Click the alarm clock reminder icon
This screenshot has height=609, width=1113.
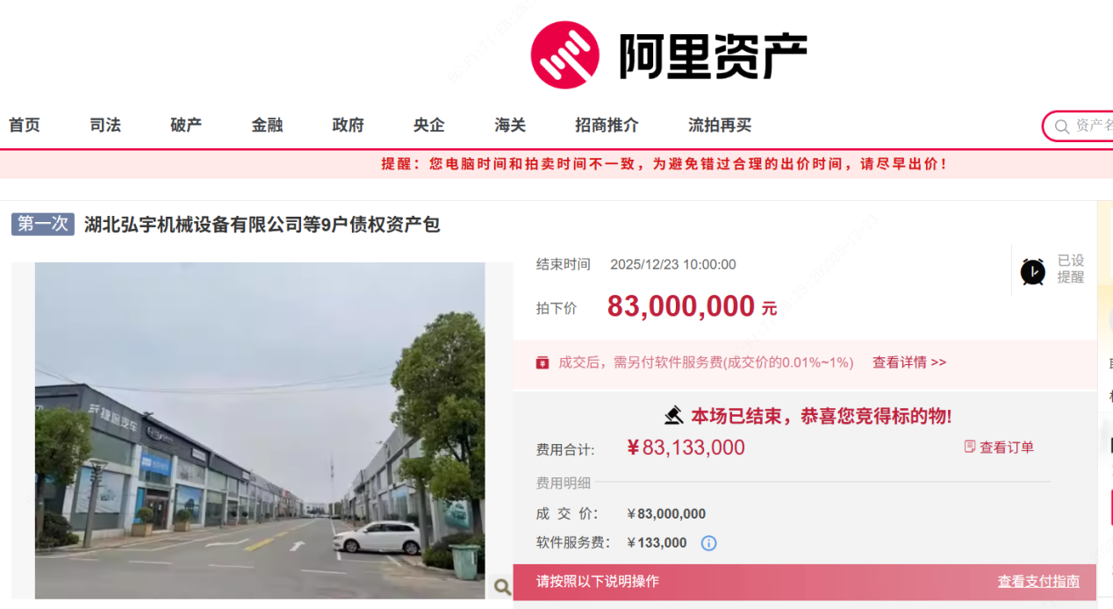[x=1033, y=272]
